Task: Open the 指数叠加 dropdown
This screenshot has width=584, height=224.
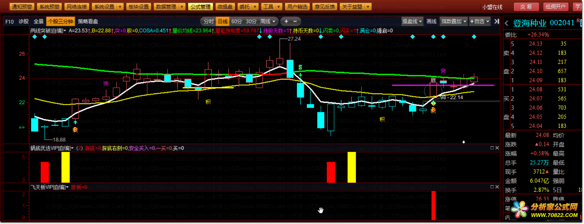Action: click(x=454, y=21)
